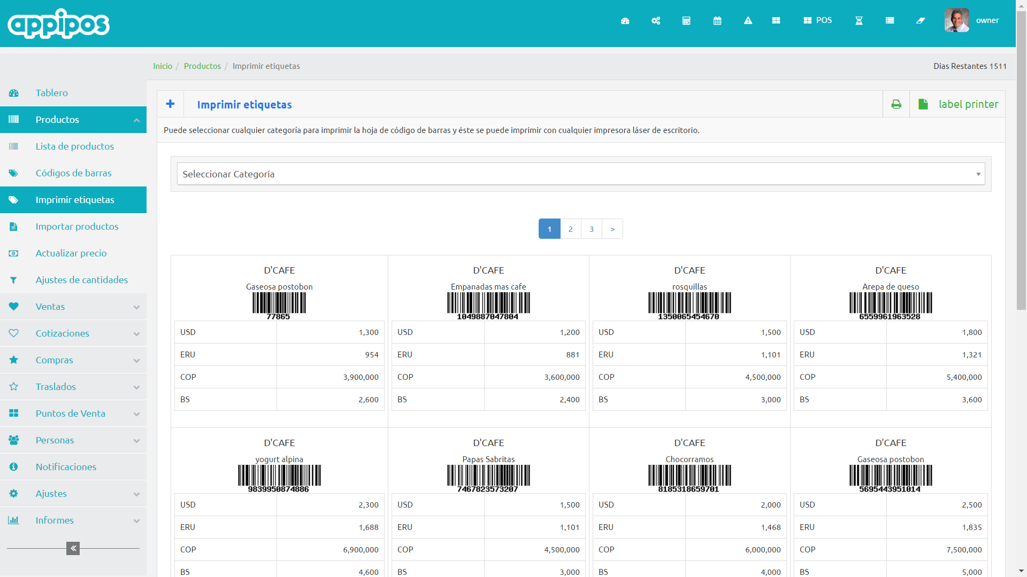Click the page vertical scrollbar thumb

[x=1021, y=160]
